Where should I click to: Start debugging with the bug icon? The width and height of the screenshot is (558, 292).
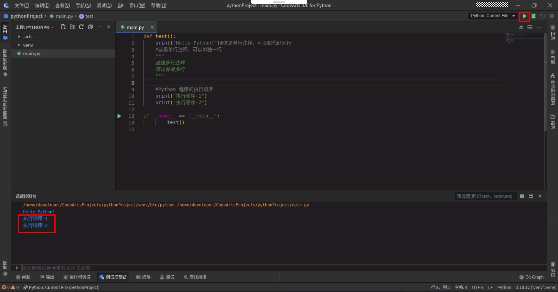click(x=534, y=16)
